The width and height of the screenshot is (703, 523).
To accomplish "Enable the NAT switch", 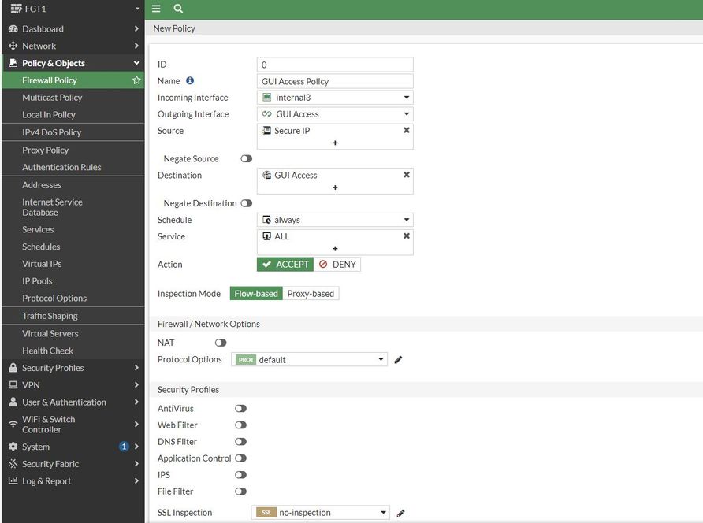I will tap(221, 343).
